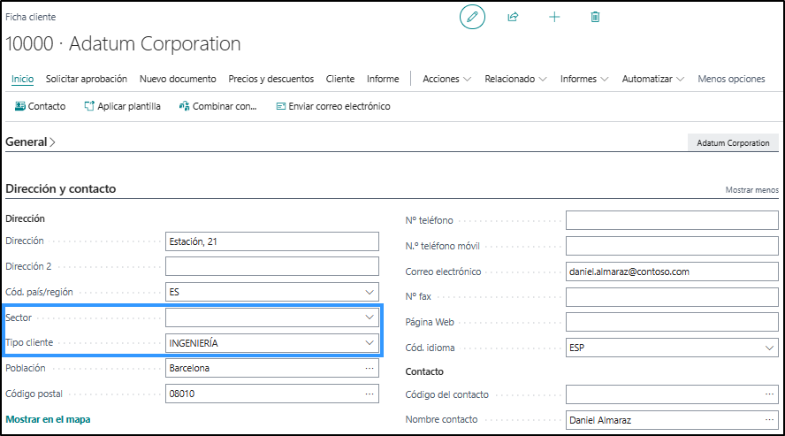Click the N.º teléfono móvil field
Viewport: 785px width, 436px height.
pyautogui.click(x=672, y=246)
